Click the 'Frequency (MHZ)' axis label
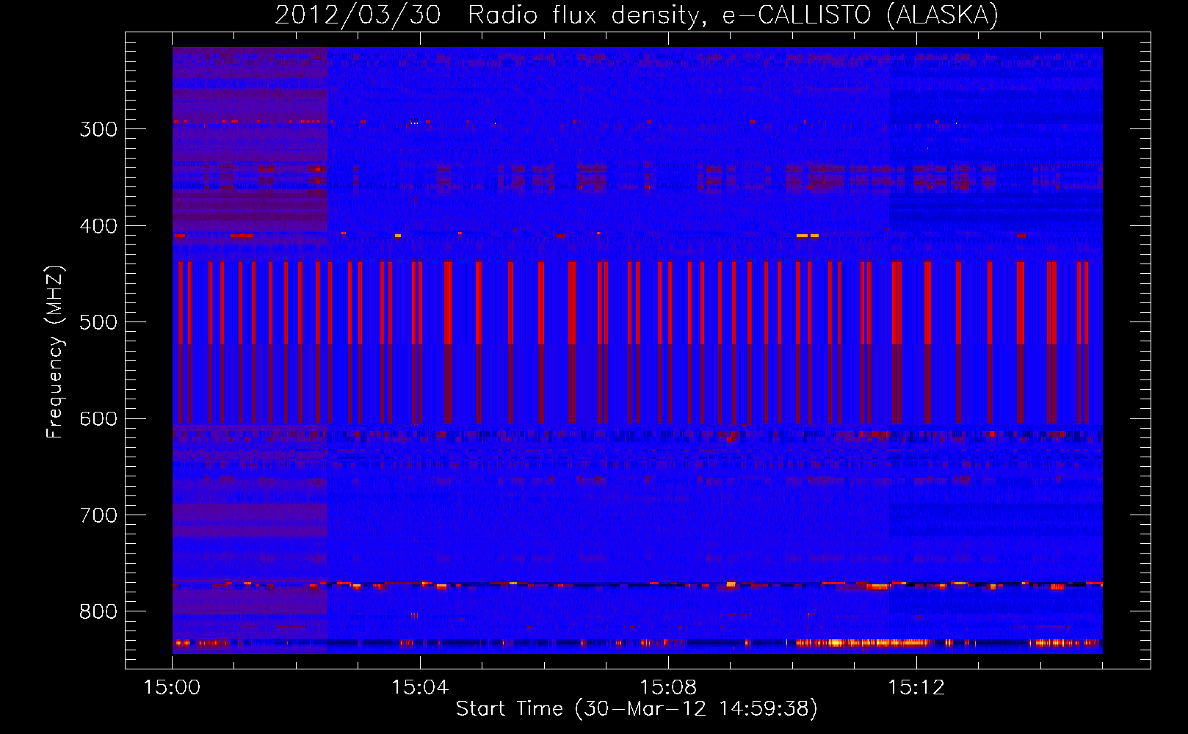 (55, 352)
